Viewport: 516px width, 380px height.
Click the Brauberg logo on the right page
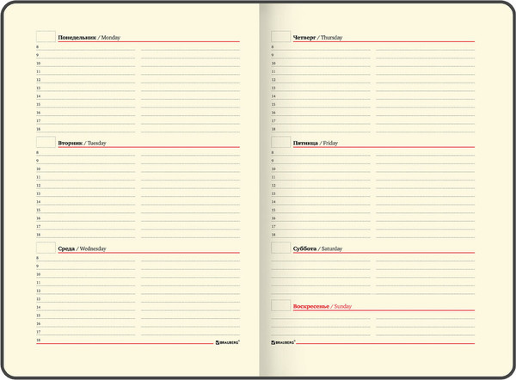[x=285, y=341]
